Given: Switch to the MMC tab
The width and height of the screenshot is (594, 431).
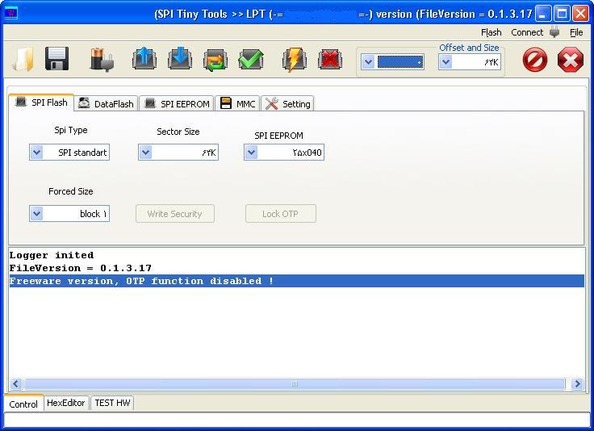Looking at the screenshot, I should pos(237,103).
